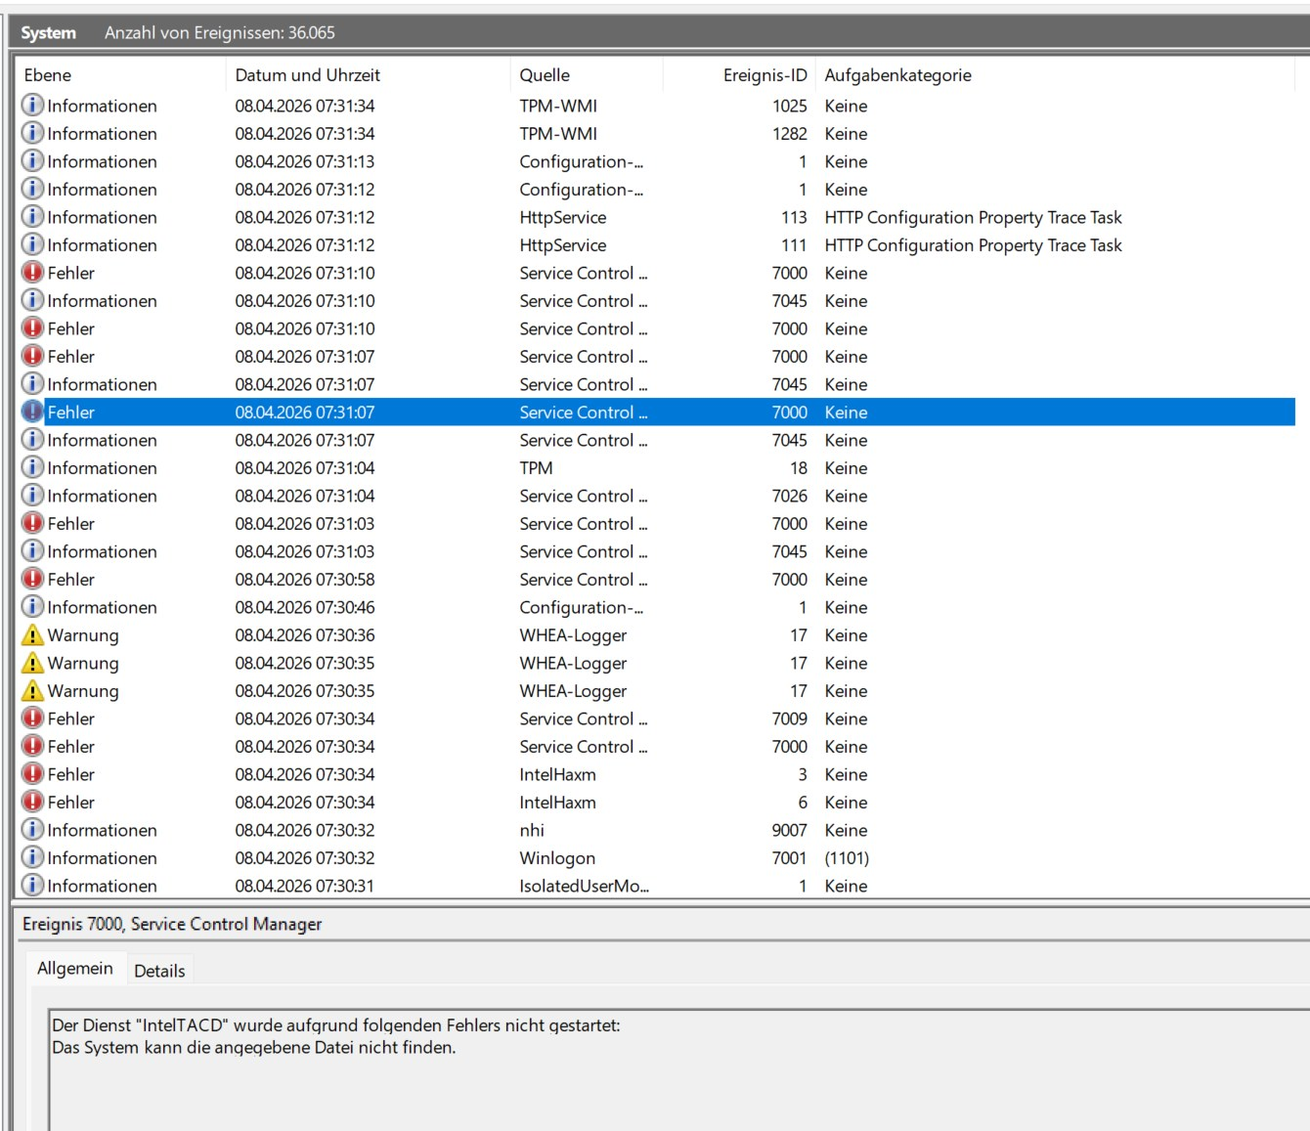Click info icon of nhi event 9007

(32, 829)
